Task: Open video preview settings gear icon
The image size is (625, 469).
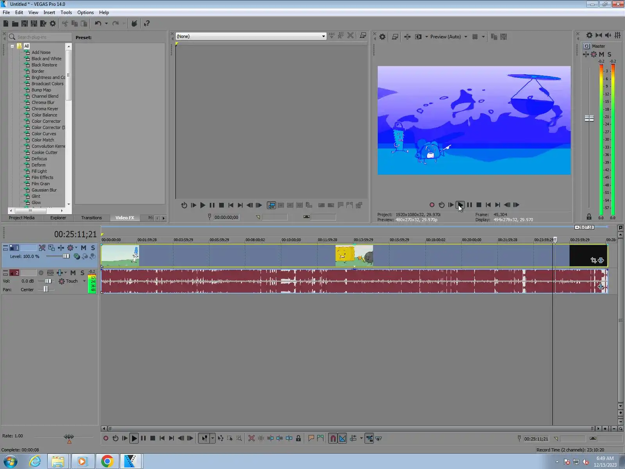Action: coord(382,37)
